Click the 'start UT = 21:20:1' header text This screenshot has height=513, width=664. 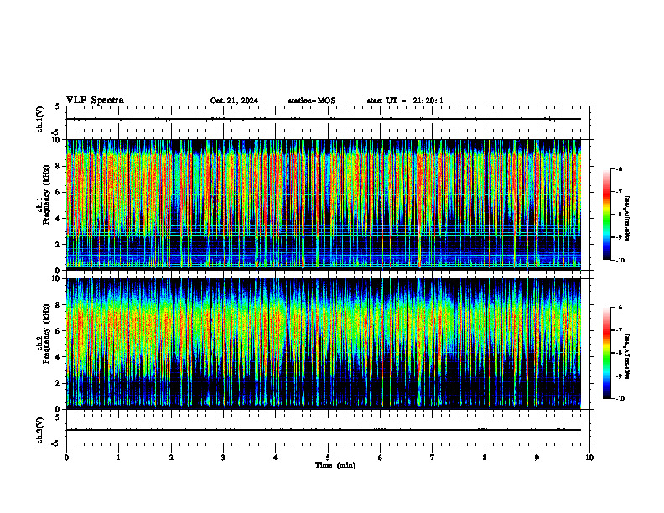coord(405,101)
